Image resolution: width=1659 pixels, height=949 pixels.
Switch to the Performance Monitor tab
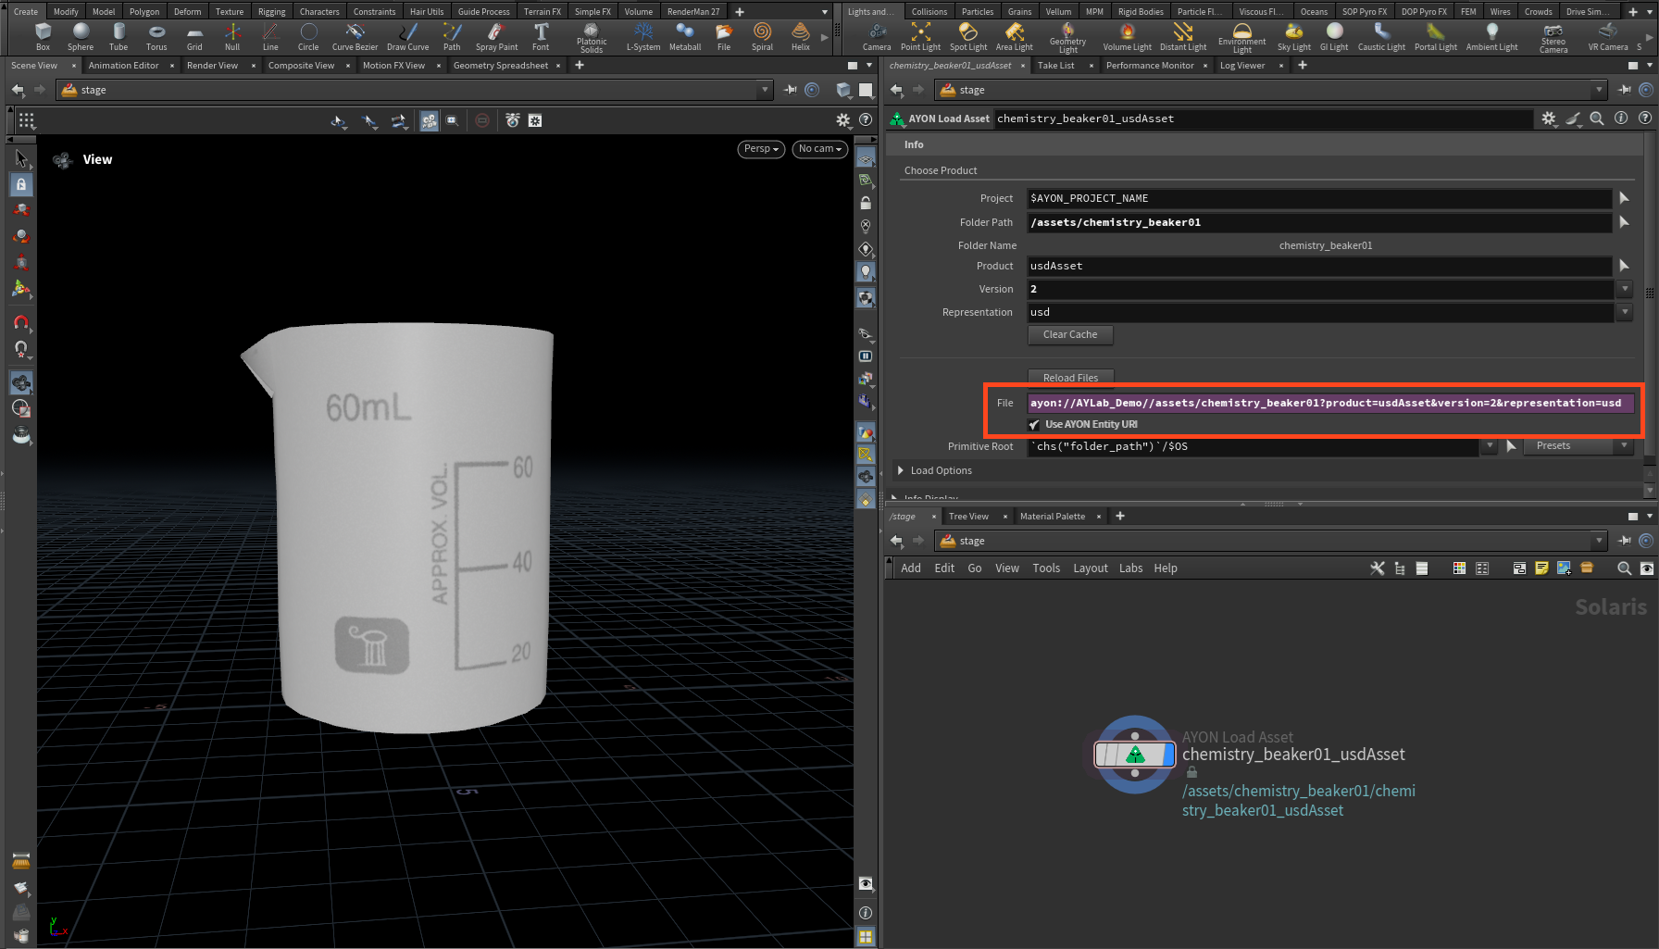(1150, 66)
